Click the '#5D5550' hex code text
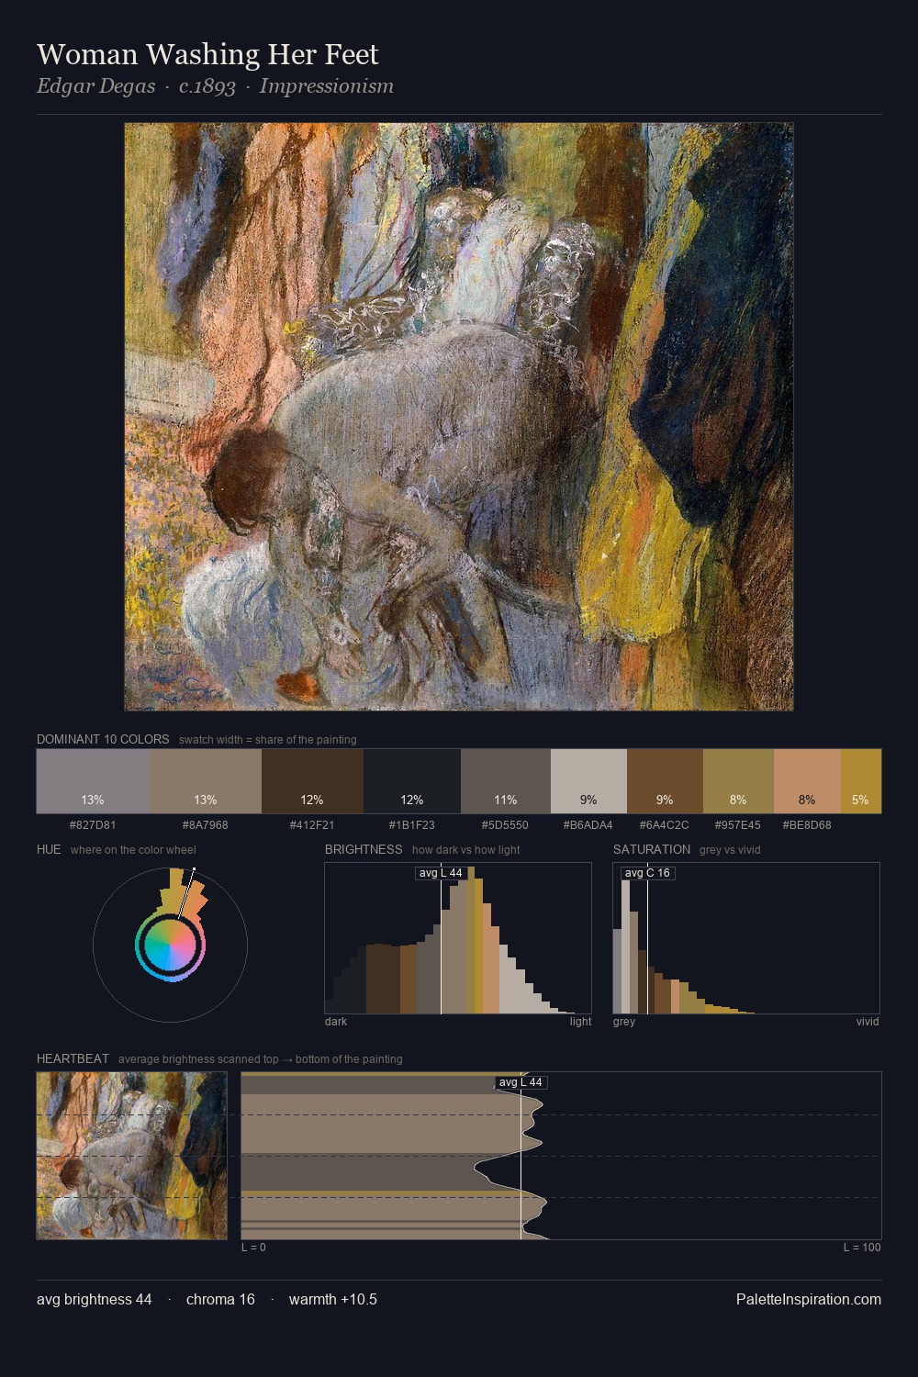Screen dimensions: 918x1377 tap(505, 824)
